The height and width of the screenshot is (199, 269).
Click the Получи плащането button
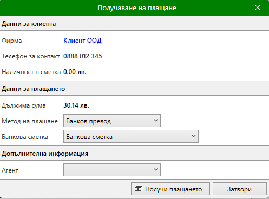pyautogui.click(x=170, y=189)
